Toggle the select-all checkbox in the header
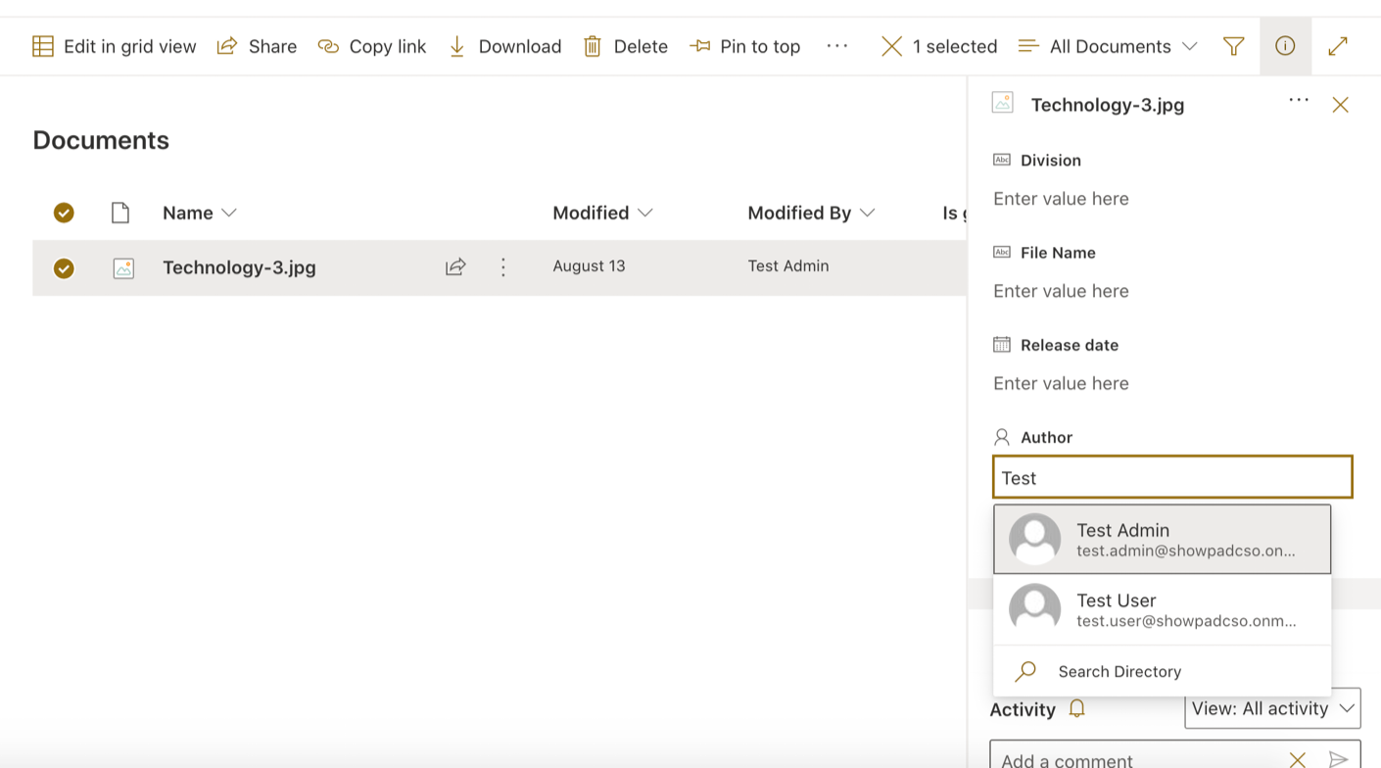Image resolution: width=1381 pixels, height=768 pixels. click(64, 213)
